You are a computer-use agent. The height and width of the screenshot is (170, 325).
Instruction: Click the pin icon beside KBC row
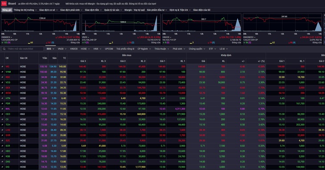click(x=2, y=77)
